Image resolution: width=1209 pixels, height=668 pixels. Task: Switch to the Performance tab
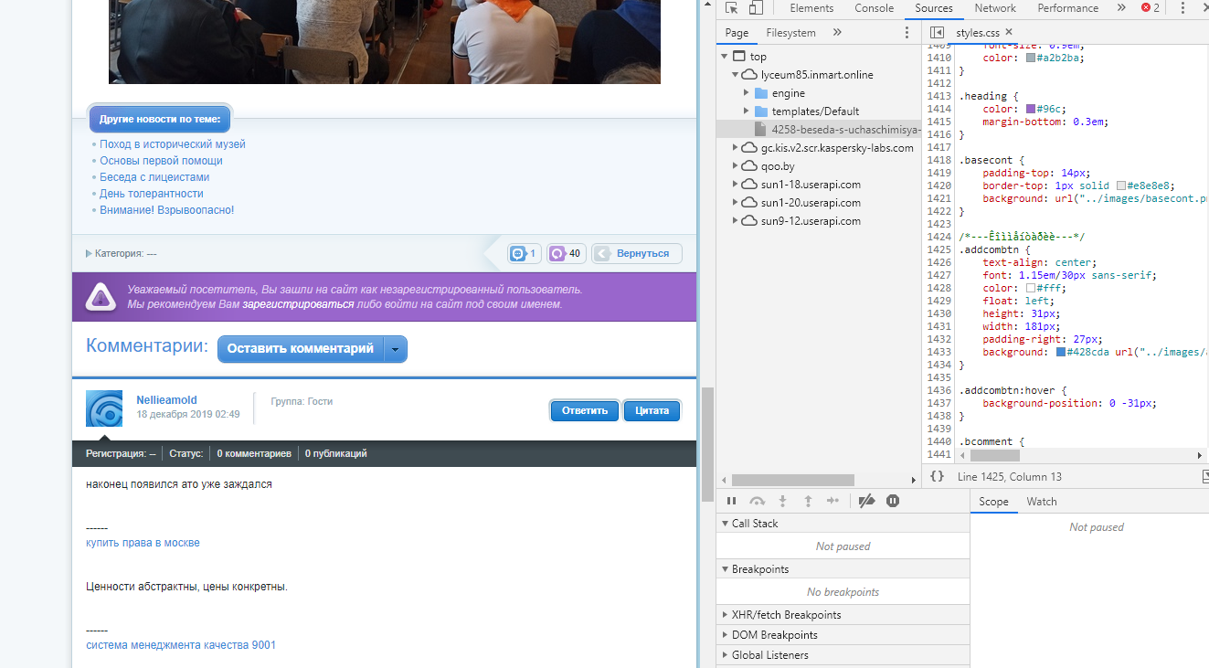click(1068, 8)
